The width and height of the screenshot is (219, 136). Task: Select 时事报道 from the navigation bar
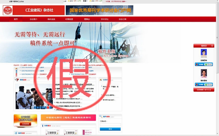(69, 19)
